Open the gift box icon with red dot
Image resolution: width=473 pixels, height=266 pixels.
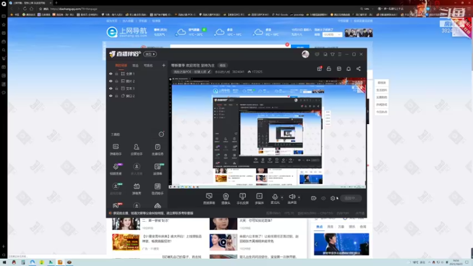point(319,69)
